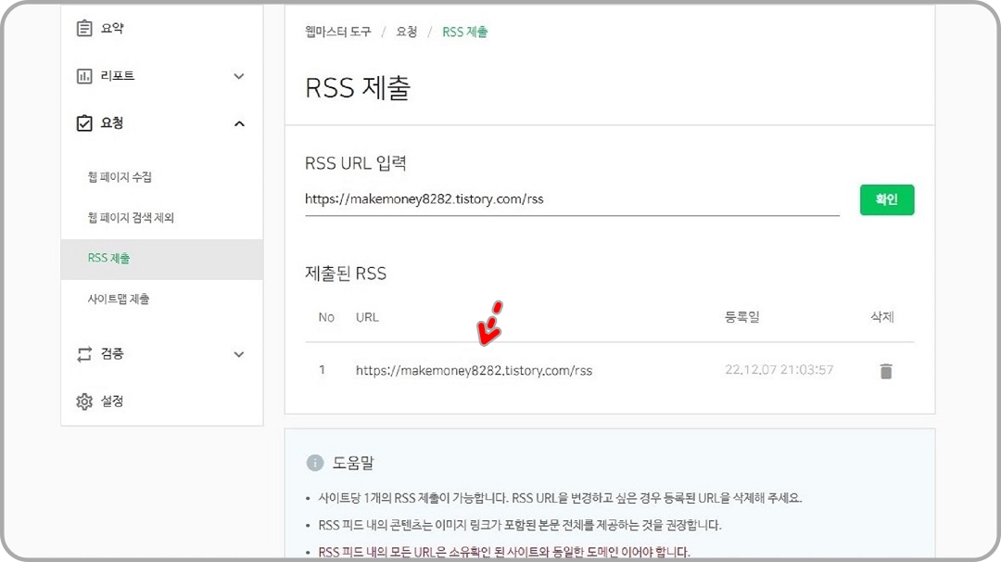The image size is (1001, 562).
Task: Collapse the 요청 section chevron
Action: pyautogui.click(x=239, y=121)
